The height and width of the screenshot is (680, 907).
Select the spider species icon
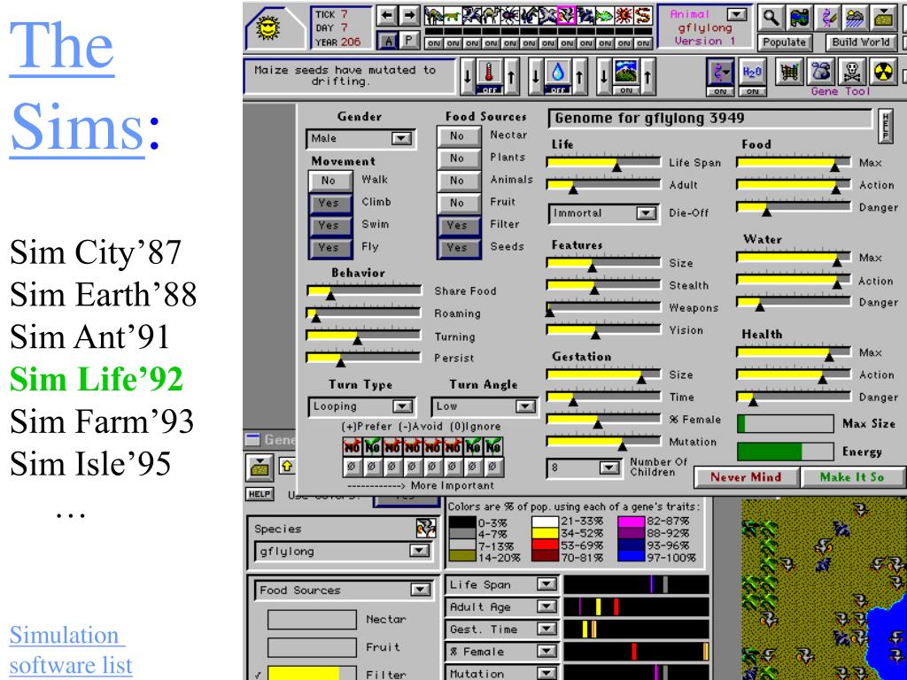click(509, 16)
